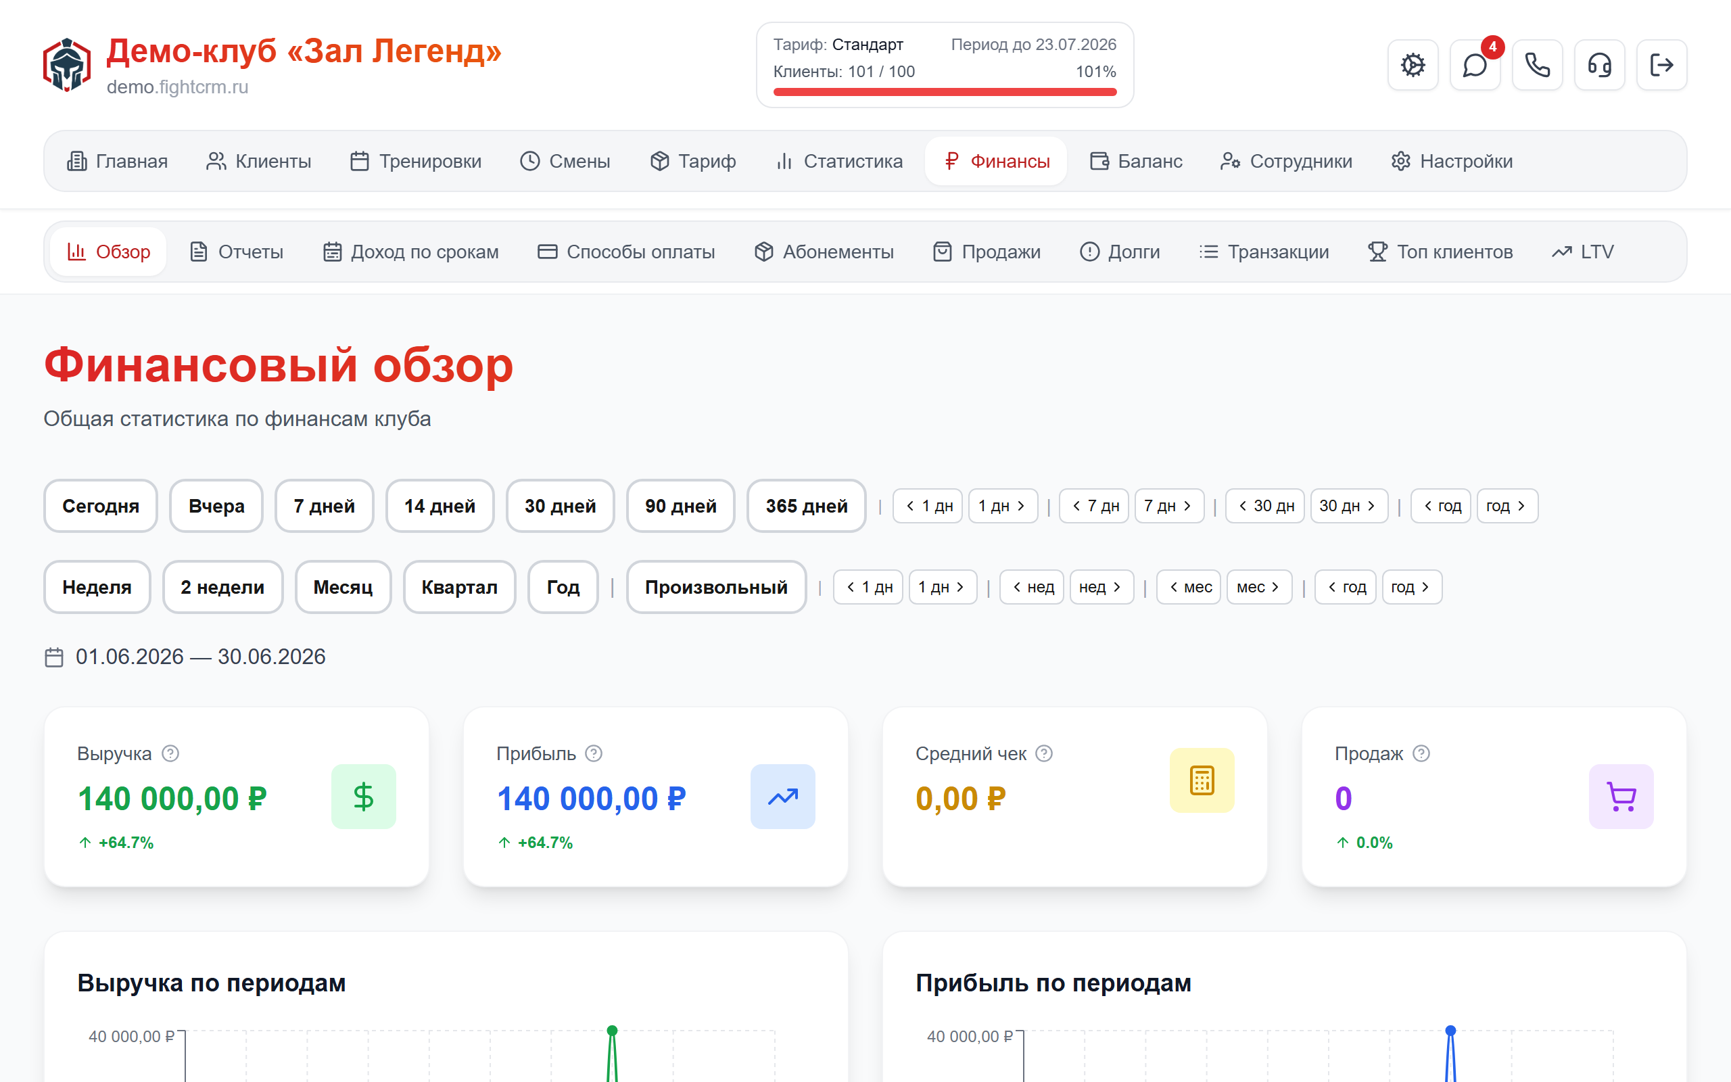
Task: Shift back with the < нед button
Action: pyautogui.click(x=1031, y=587)
